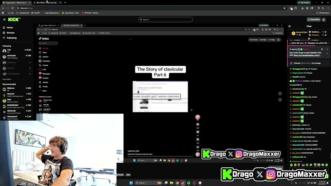Screen dimensions: 331x186
Task: Open the All Bookmarks folder
Action: tap(322, 13)
